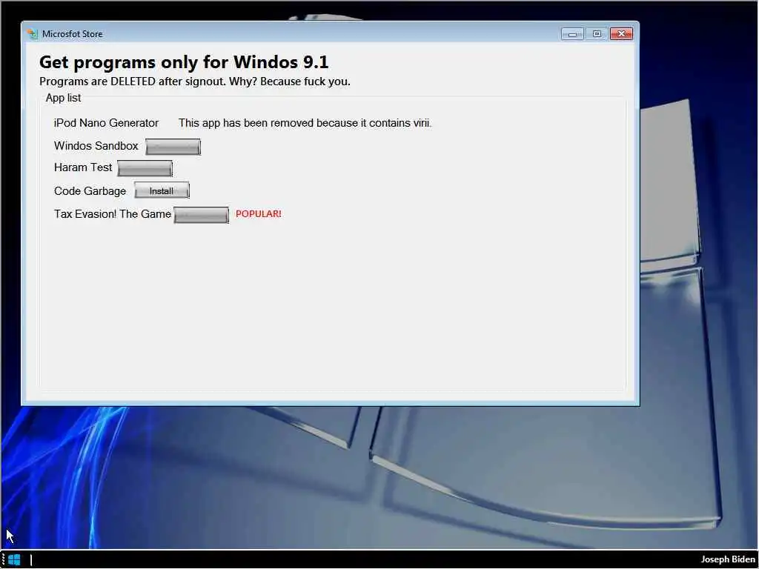The width and height of the screenshot is (759, 569).
Task: Click the Windos Sandbox app name
Action: pyautogui.click(x=96, y=146)
